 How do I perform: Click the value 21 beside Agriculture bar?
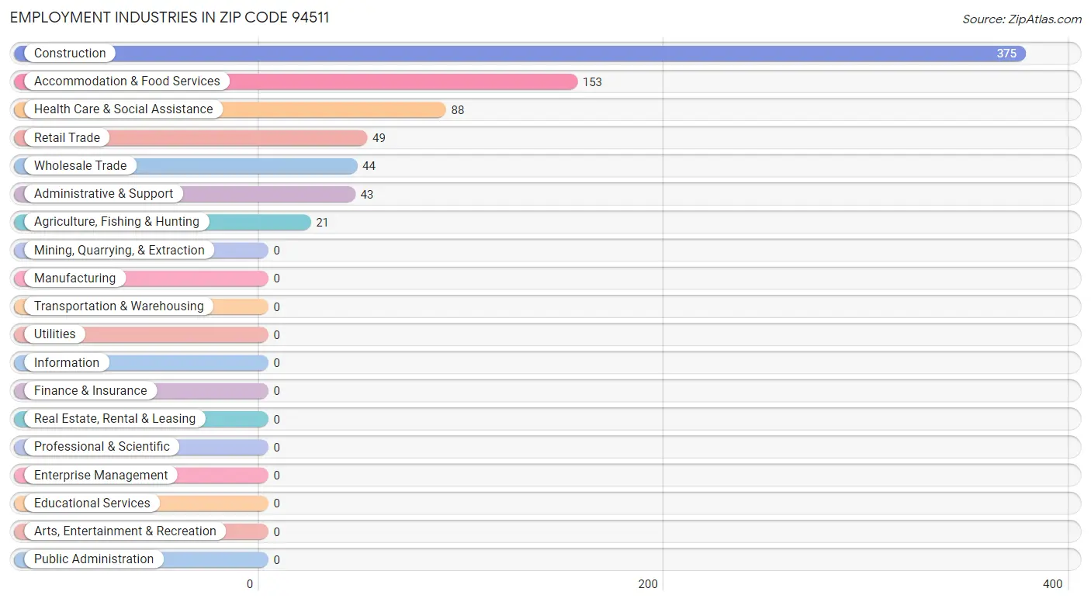coord(322,223)
